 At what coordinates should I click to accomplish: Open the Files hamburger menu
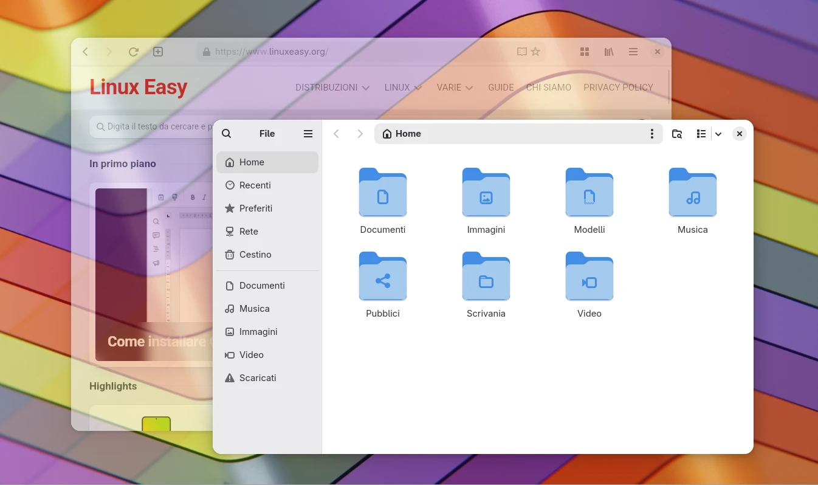[308, 133]
